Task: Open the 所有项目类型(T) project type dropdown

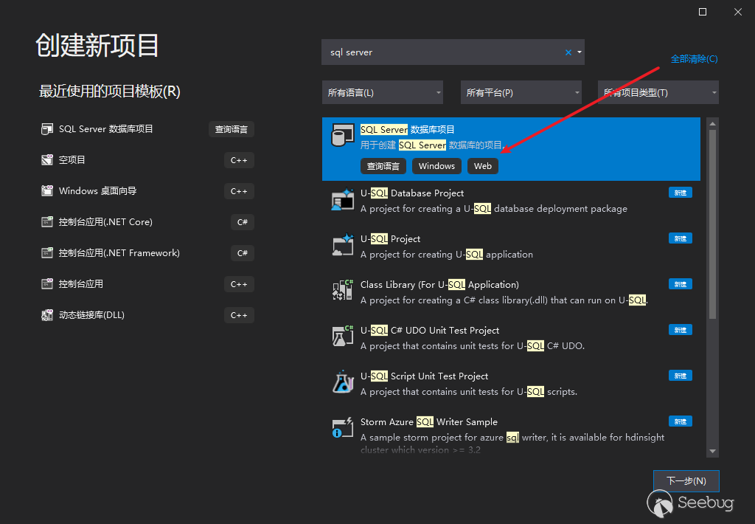Action: click(x=658, y=92)
